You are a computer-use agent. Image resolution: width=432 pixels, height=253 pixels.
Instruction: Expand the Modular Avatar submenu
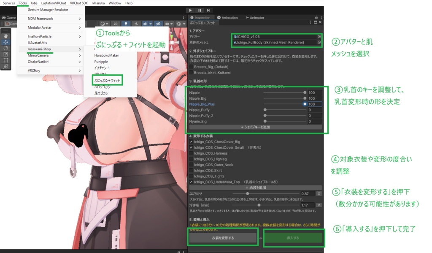(x=51, y=27)
